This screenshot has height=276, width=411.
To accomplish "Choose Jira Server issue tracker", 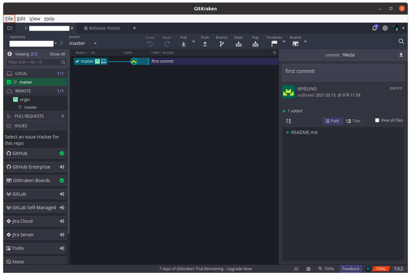I will click(35, 235).
